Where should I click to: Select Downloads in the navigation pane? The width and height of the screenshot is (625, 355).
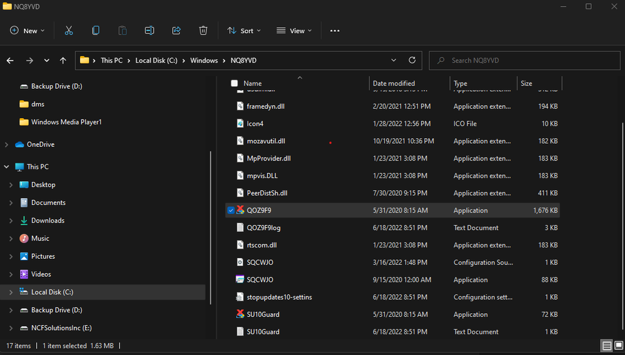pyautogui.click(x=48, y=221)
